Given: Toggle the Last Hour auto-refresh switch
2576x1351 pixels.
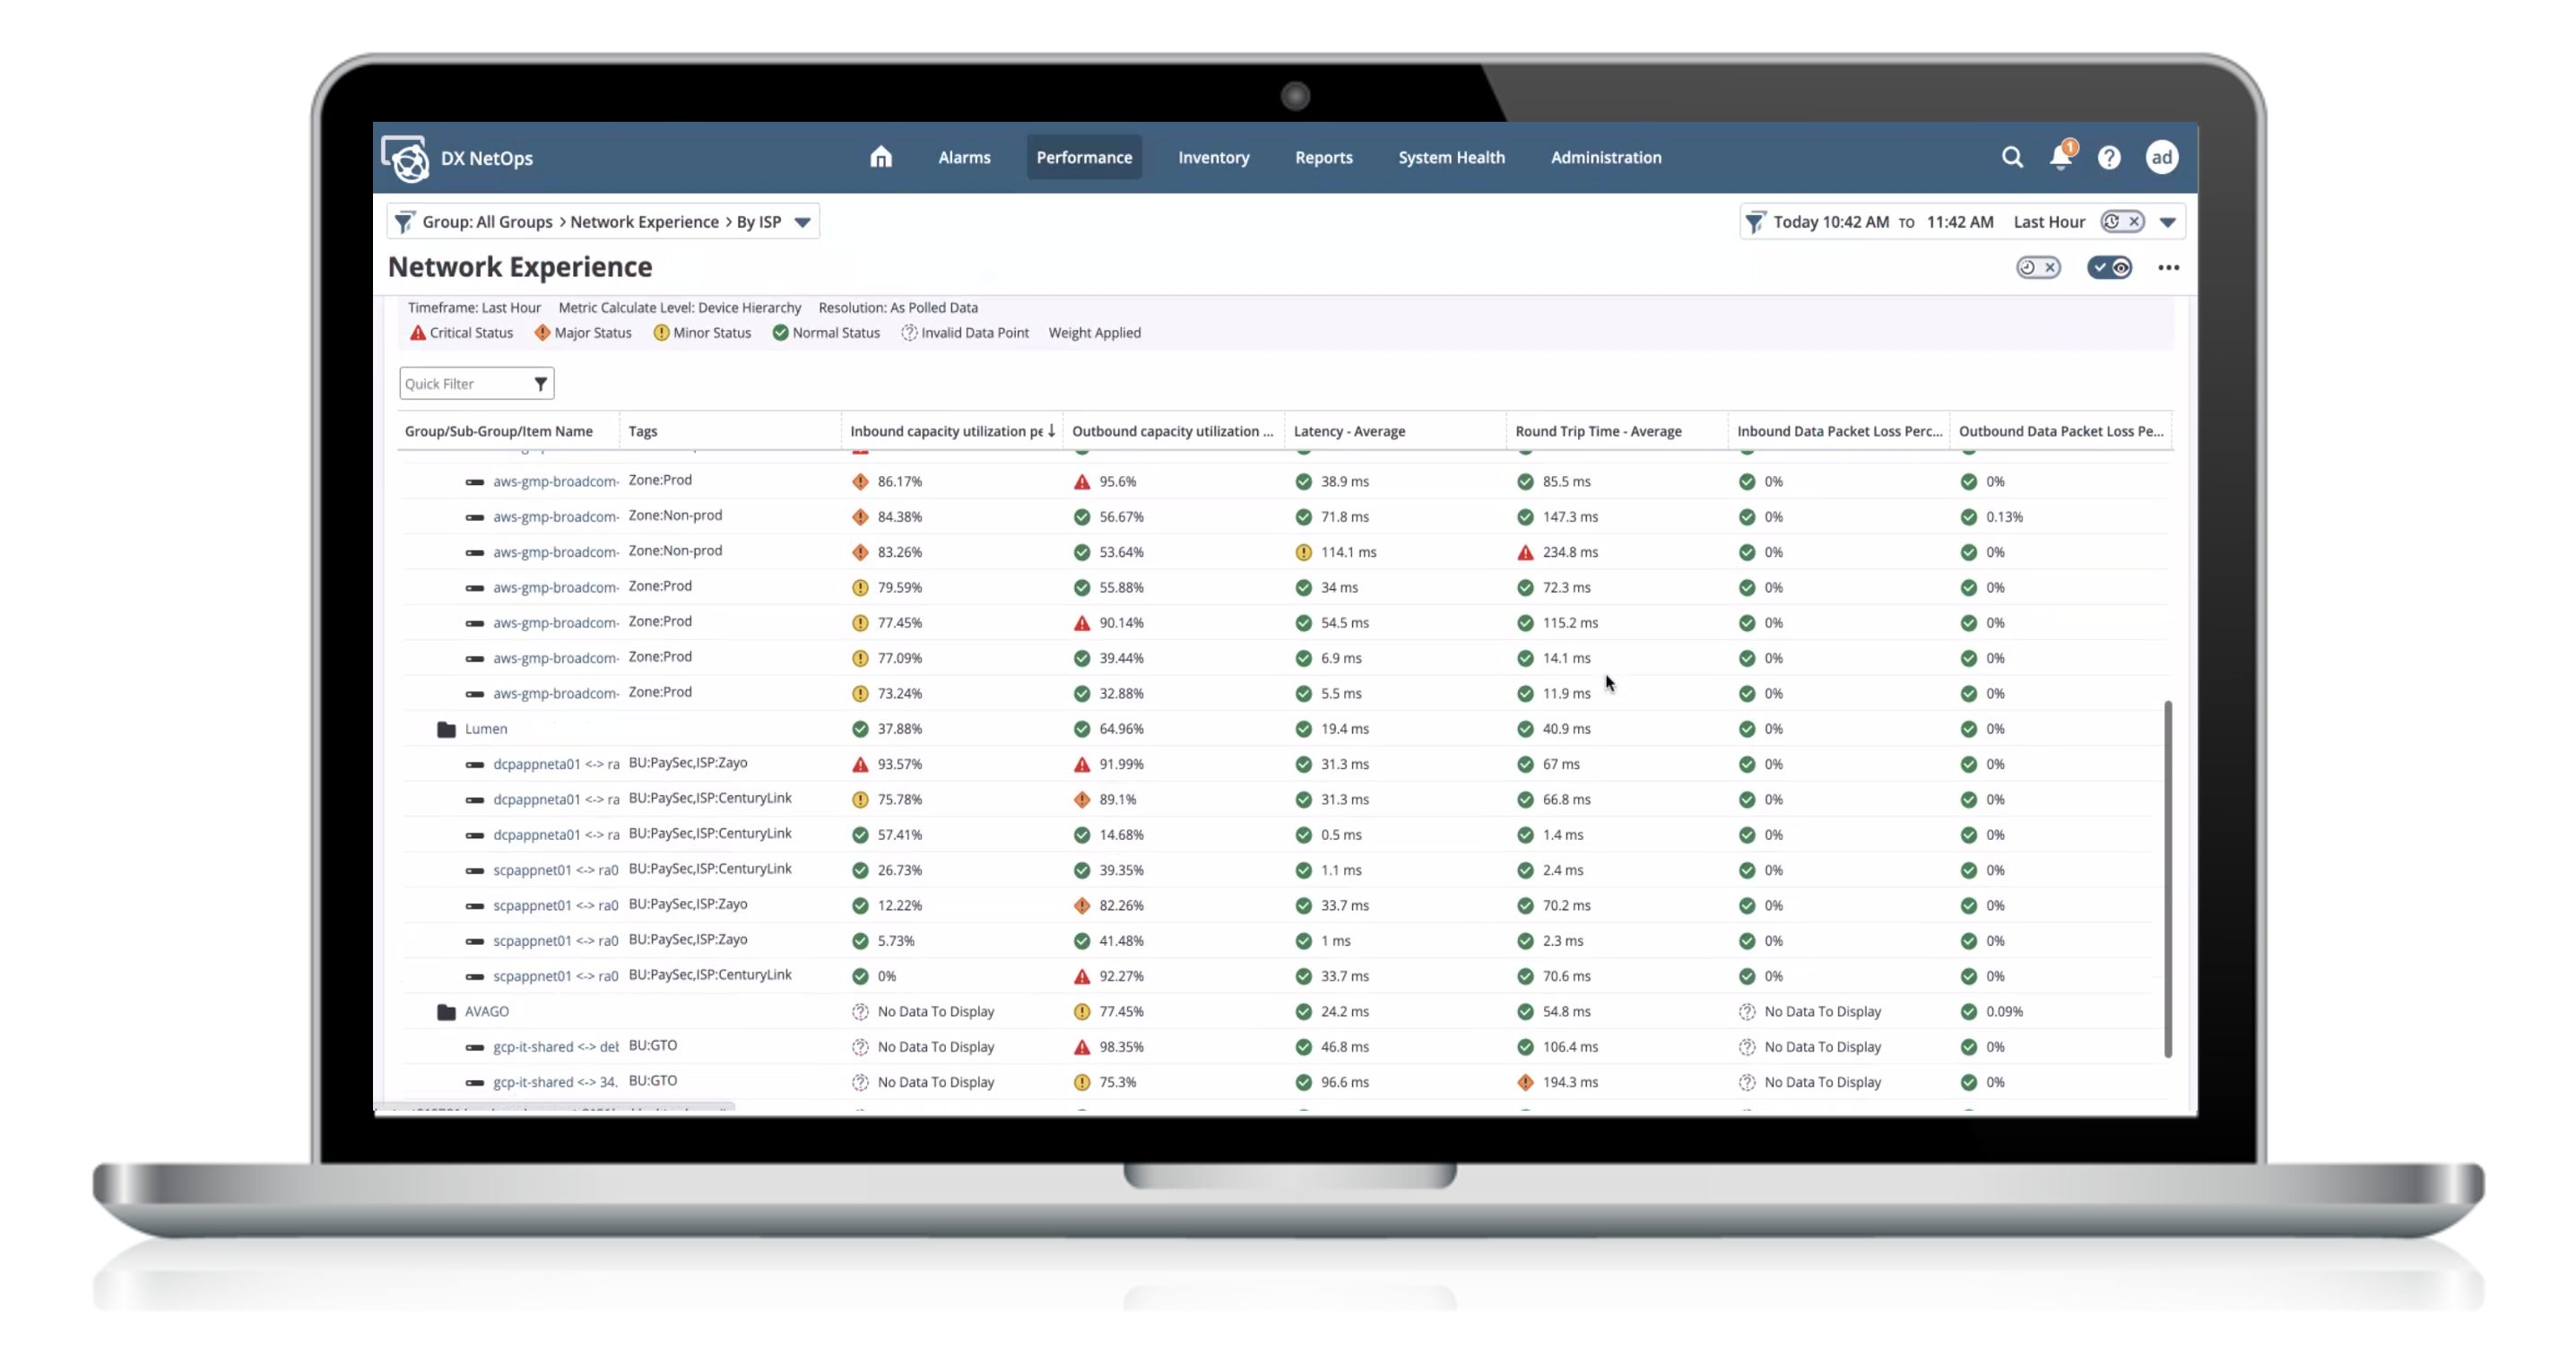Looking at the screenshot, I should [x=2122, y=222].
